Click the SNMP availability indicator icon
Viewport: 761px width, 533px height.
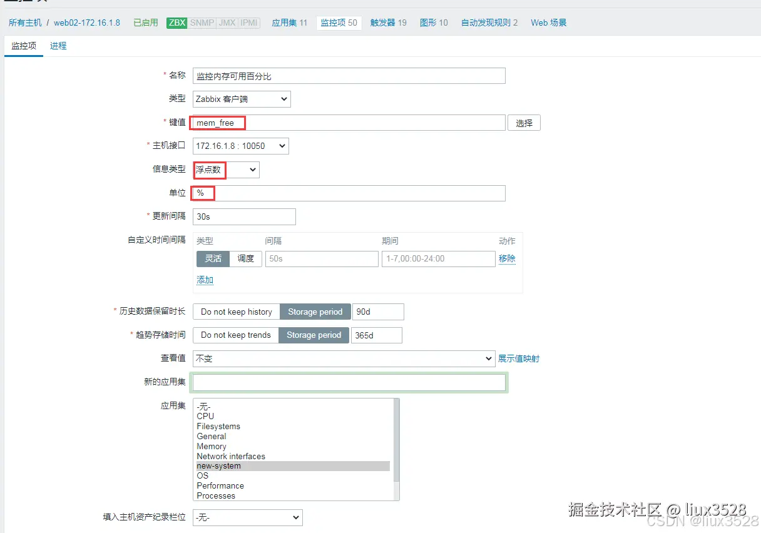(x=202, y=23)
